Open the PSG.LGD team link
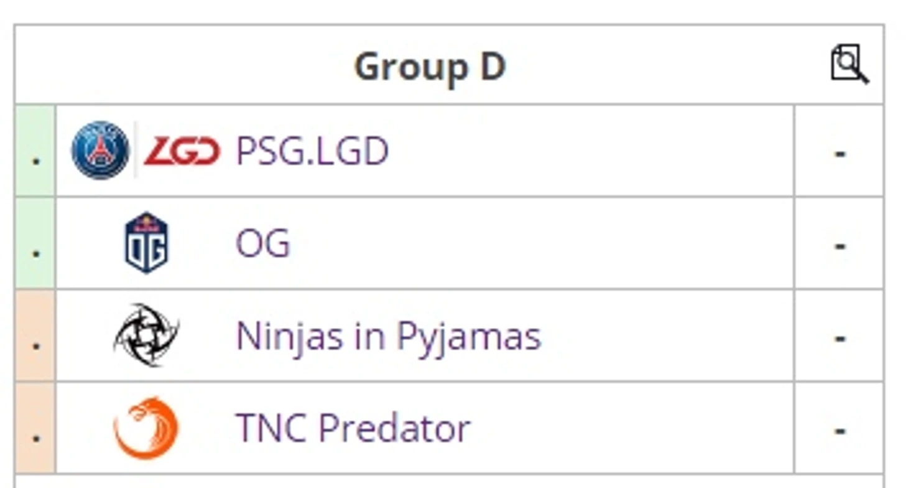The height and width of the screenshot is (488, 908). pyautogui.click(x=312, y=151)
